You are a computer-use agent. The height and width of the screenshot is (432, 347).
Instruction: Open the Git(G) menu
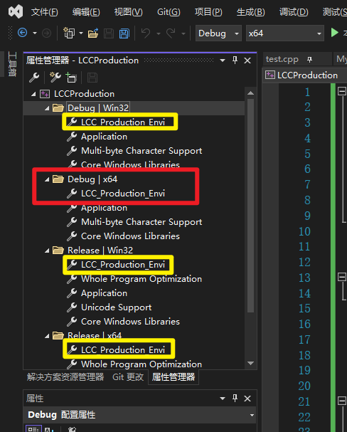169,12
